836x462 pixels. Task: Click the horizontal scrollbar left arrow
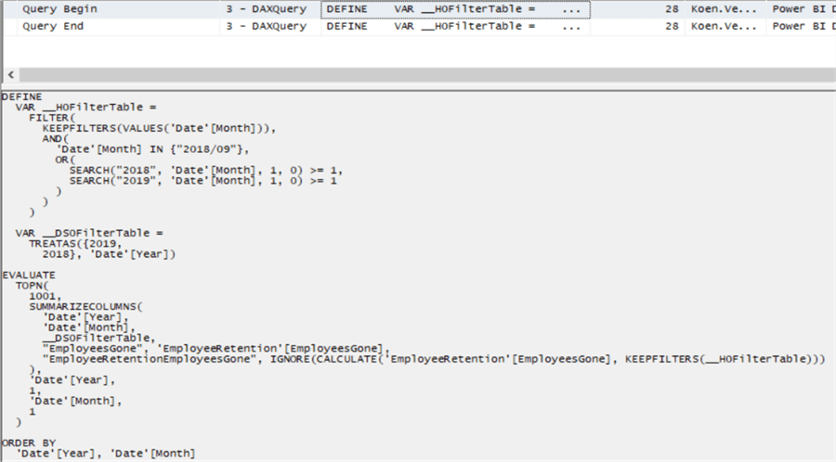click(x=10, y=75)
